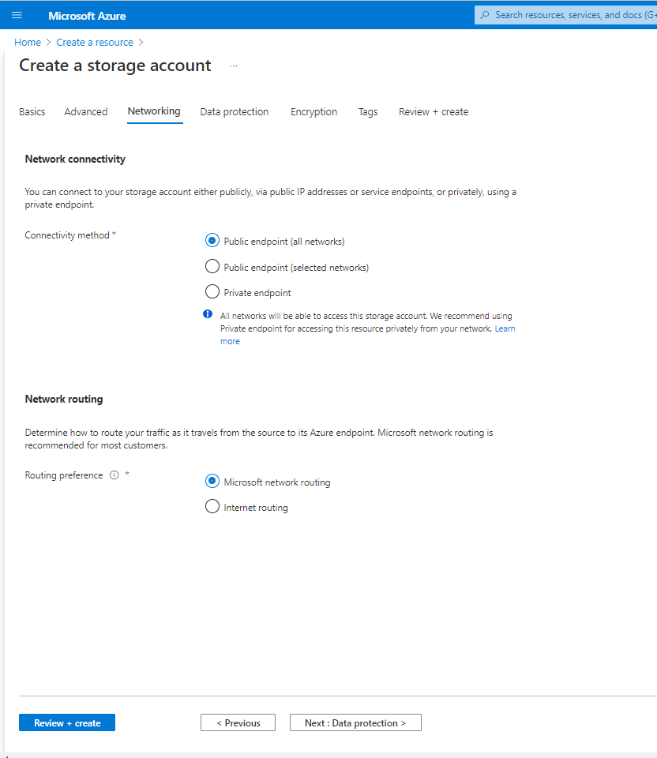Open the Advanced tab
Screen dimensions: 657x758
86,112
